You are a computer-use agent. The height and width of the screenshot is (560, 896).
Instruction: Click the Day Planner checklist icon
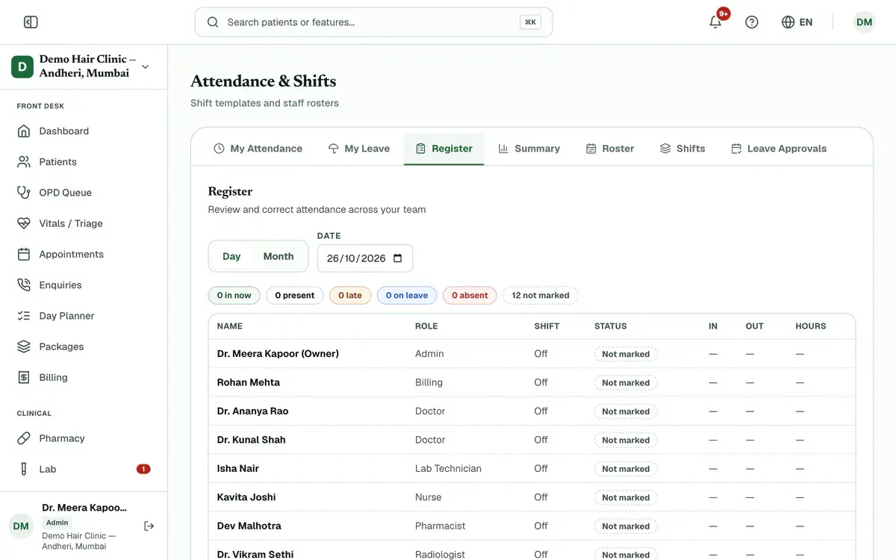[x=24, y=316]
